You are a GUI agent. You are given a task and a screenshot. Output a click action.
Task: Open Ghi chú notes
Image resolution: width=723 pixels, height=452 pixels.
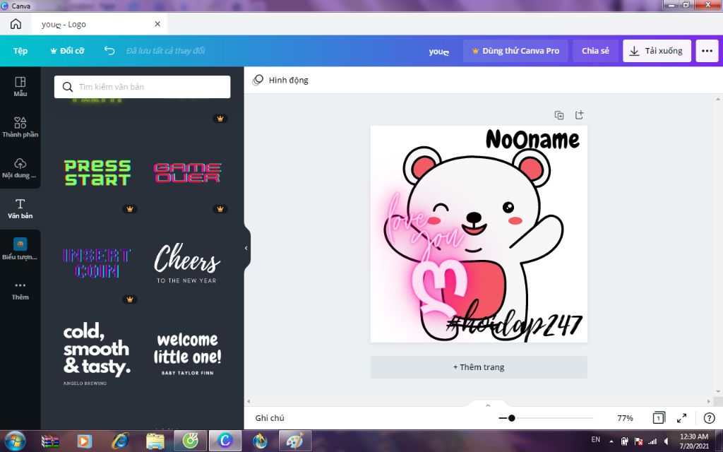click(x=270, y=418)
